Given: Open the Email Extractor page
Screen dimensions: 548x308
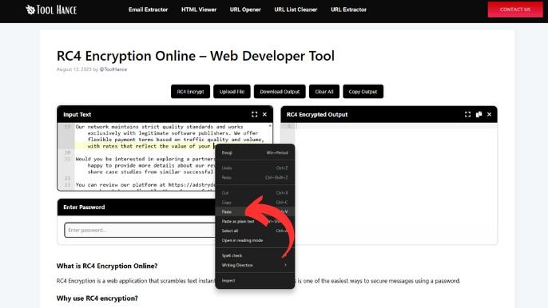Looking at the screenshot, I should pyautogui.click(x=149, y=10).
